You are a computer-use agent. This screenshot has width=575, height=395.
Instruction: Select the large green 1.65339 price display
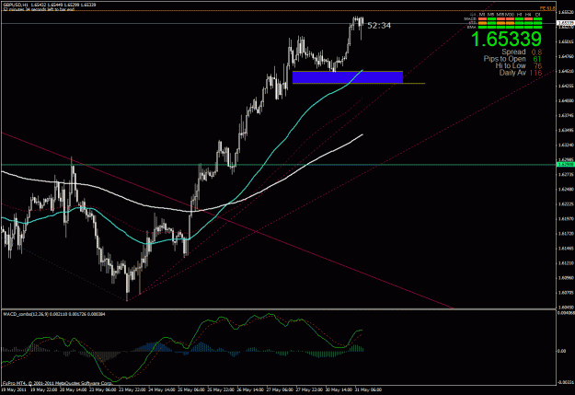(506, 39)
